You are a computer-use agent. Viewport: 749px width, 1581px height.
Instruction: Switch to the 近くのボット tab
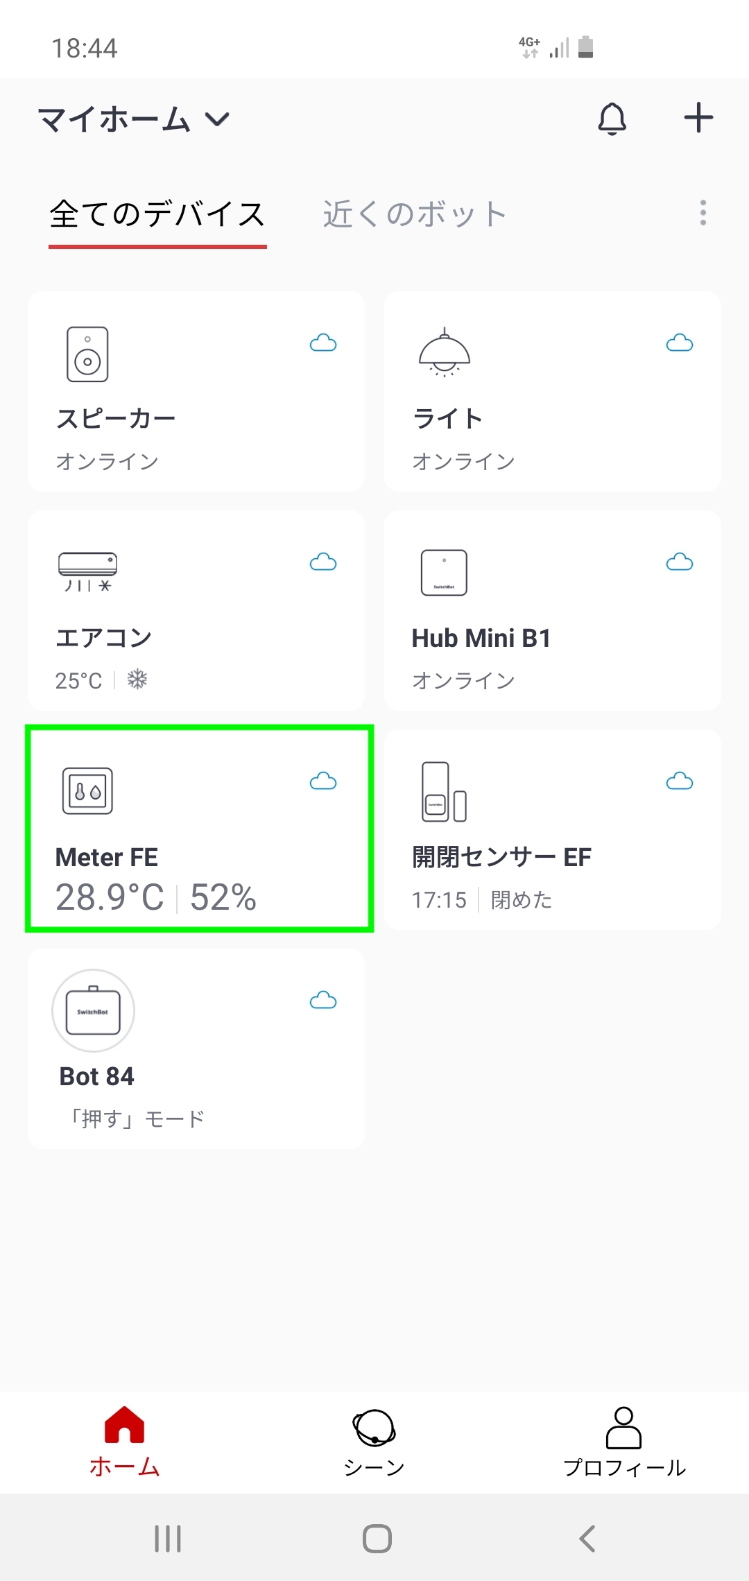pyautogui.click(x=414, y=214)
